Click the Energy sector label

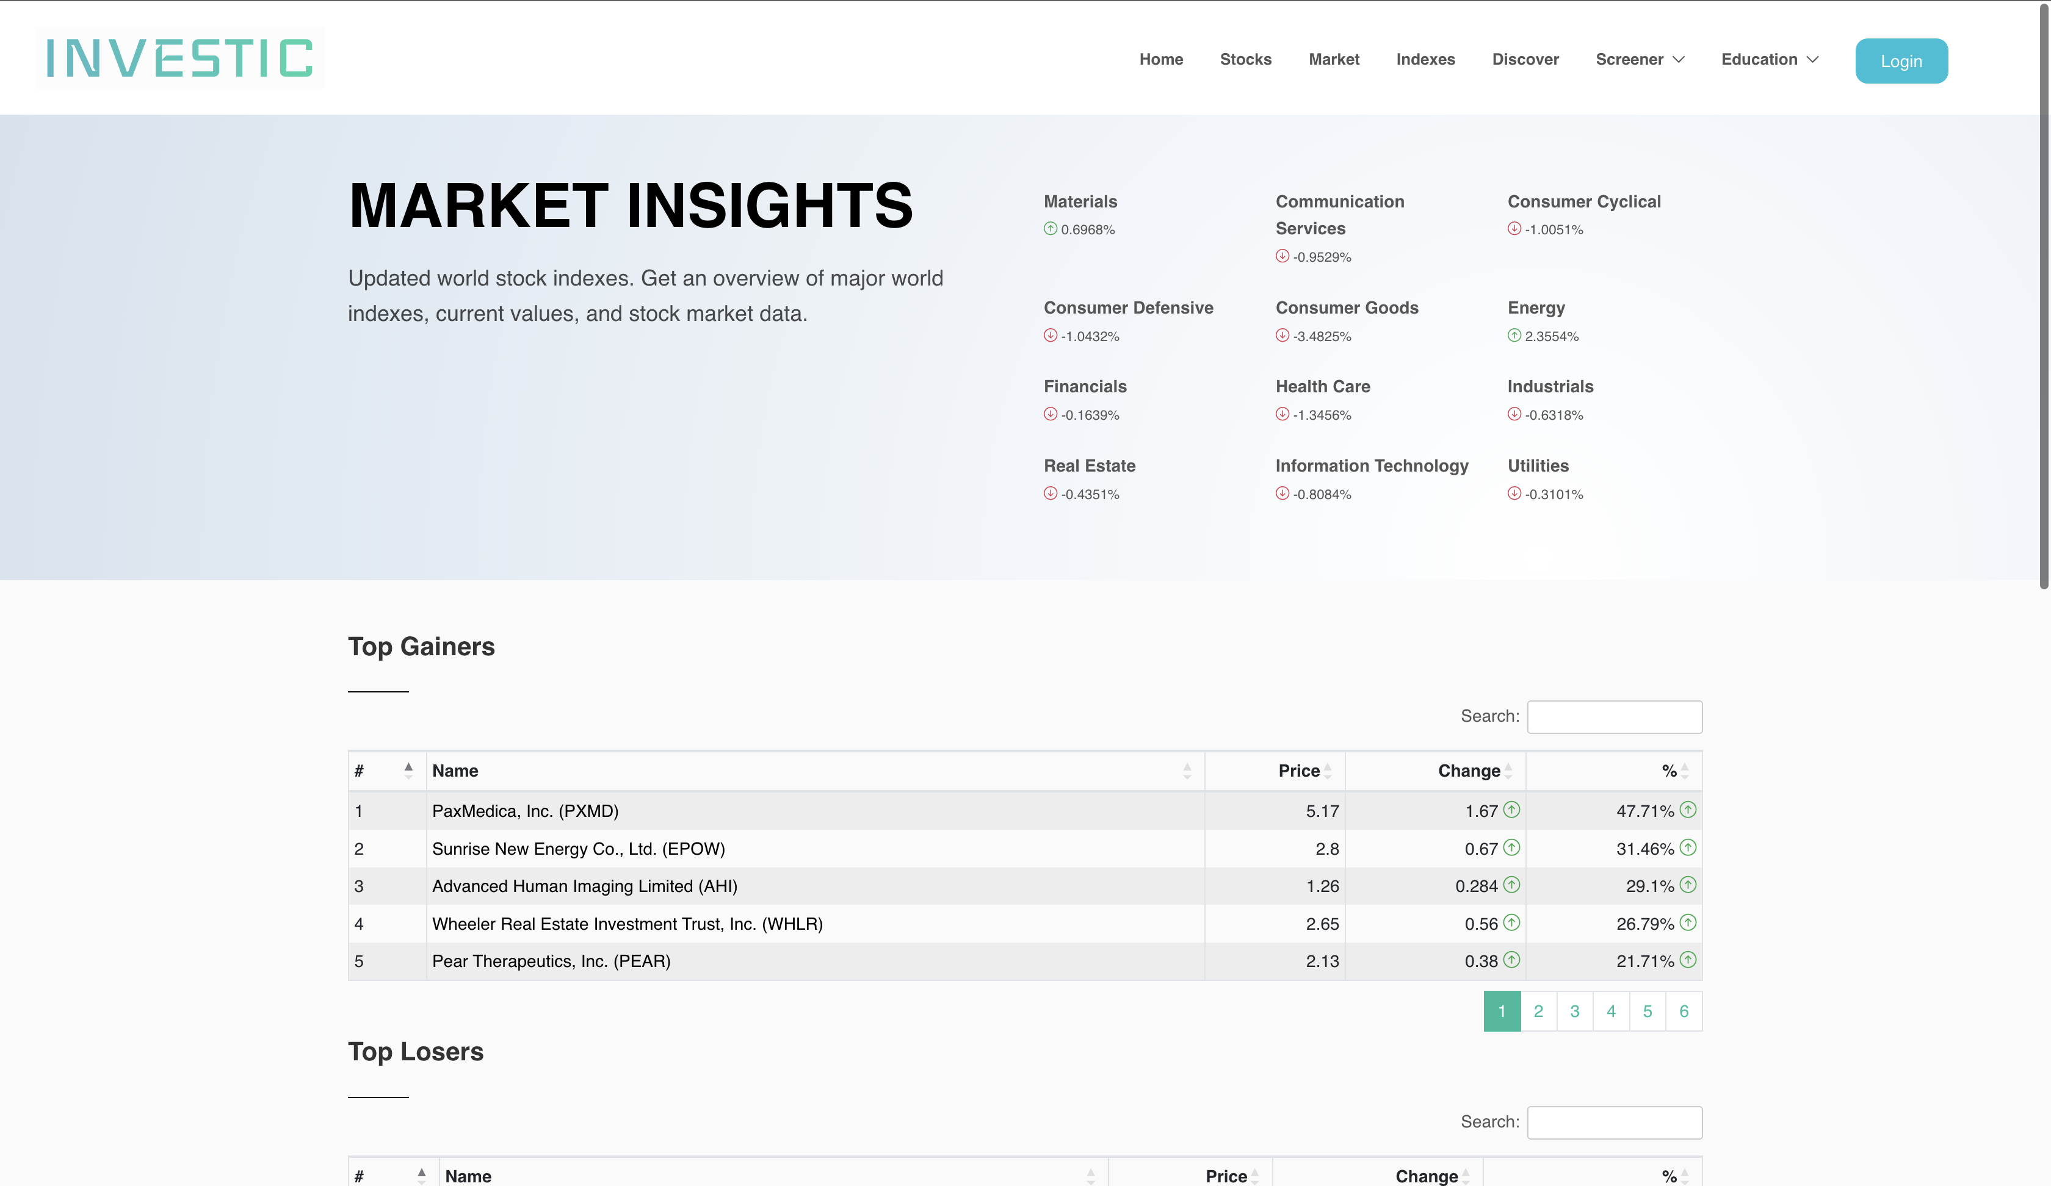point(1536,307)
